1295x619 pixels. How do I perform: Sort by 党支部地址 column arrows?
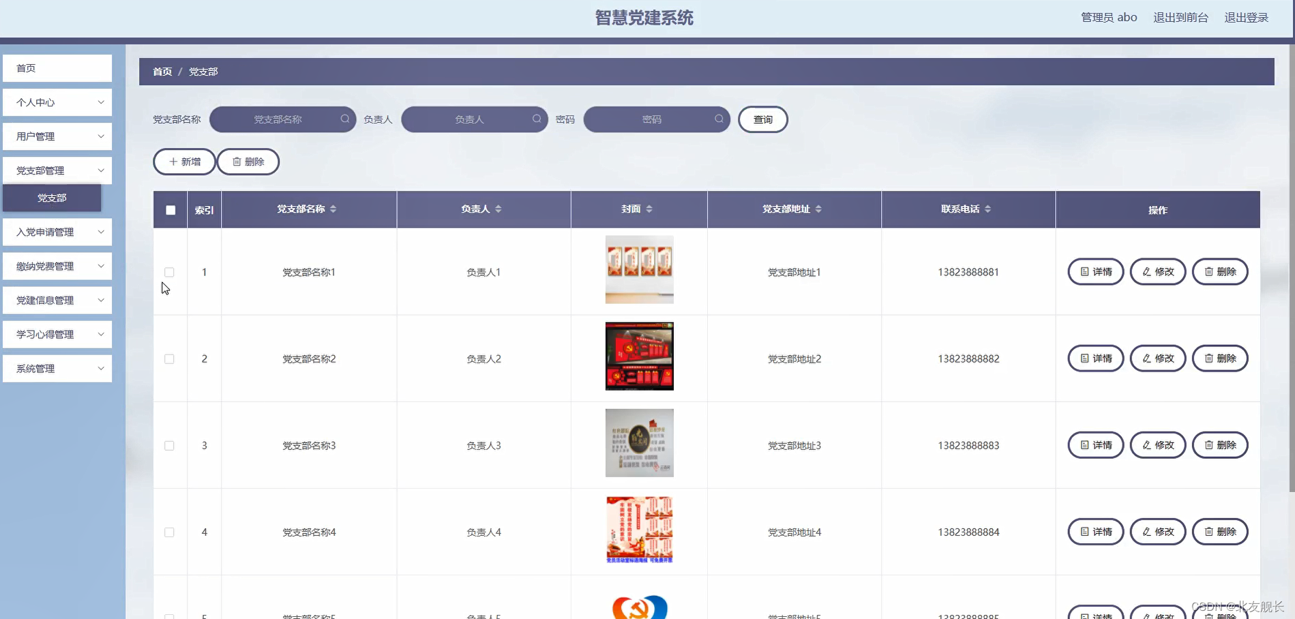[x=818, y=209]
